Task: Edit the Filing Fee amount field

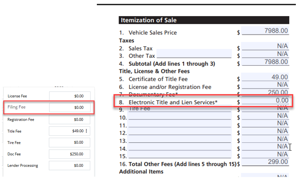Action: pyautogui.click(x=70, y=108)
